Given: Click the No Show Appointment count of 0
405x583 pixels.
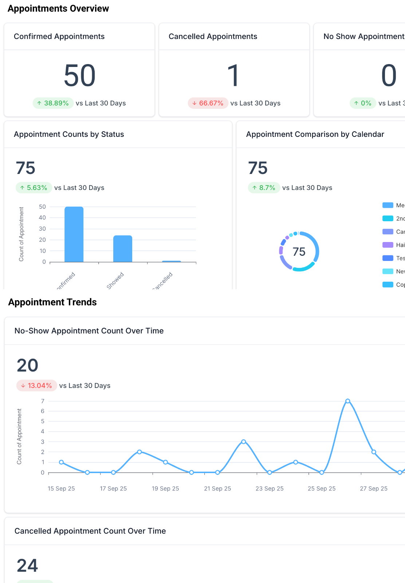Looking at the screenshot, I should click(x=389, y=76).
